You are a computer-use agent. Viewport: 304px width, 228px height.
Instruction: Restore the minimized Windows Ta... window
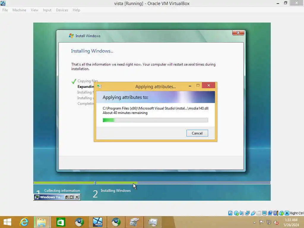(66, 197)
